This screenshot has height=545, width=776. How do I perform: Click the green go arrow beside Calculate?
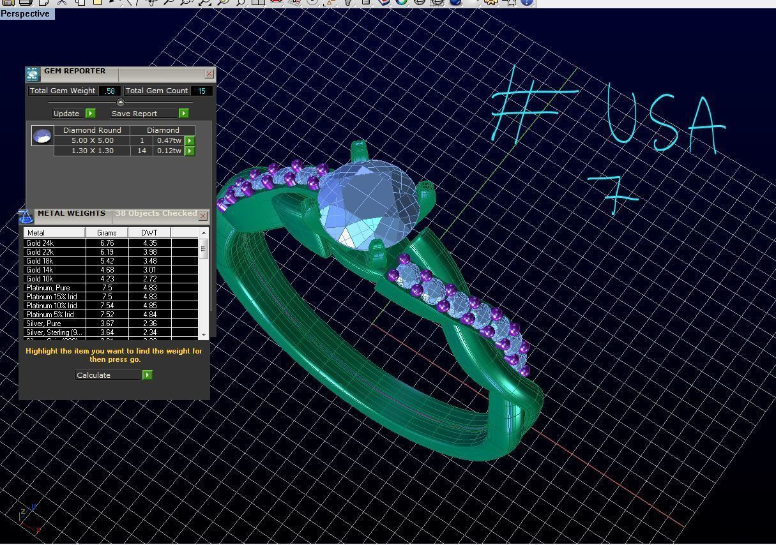pos(148,375)
